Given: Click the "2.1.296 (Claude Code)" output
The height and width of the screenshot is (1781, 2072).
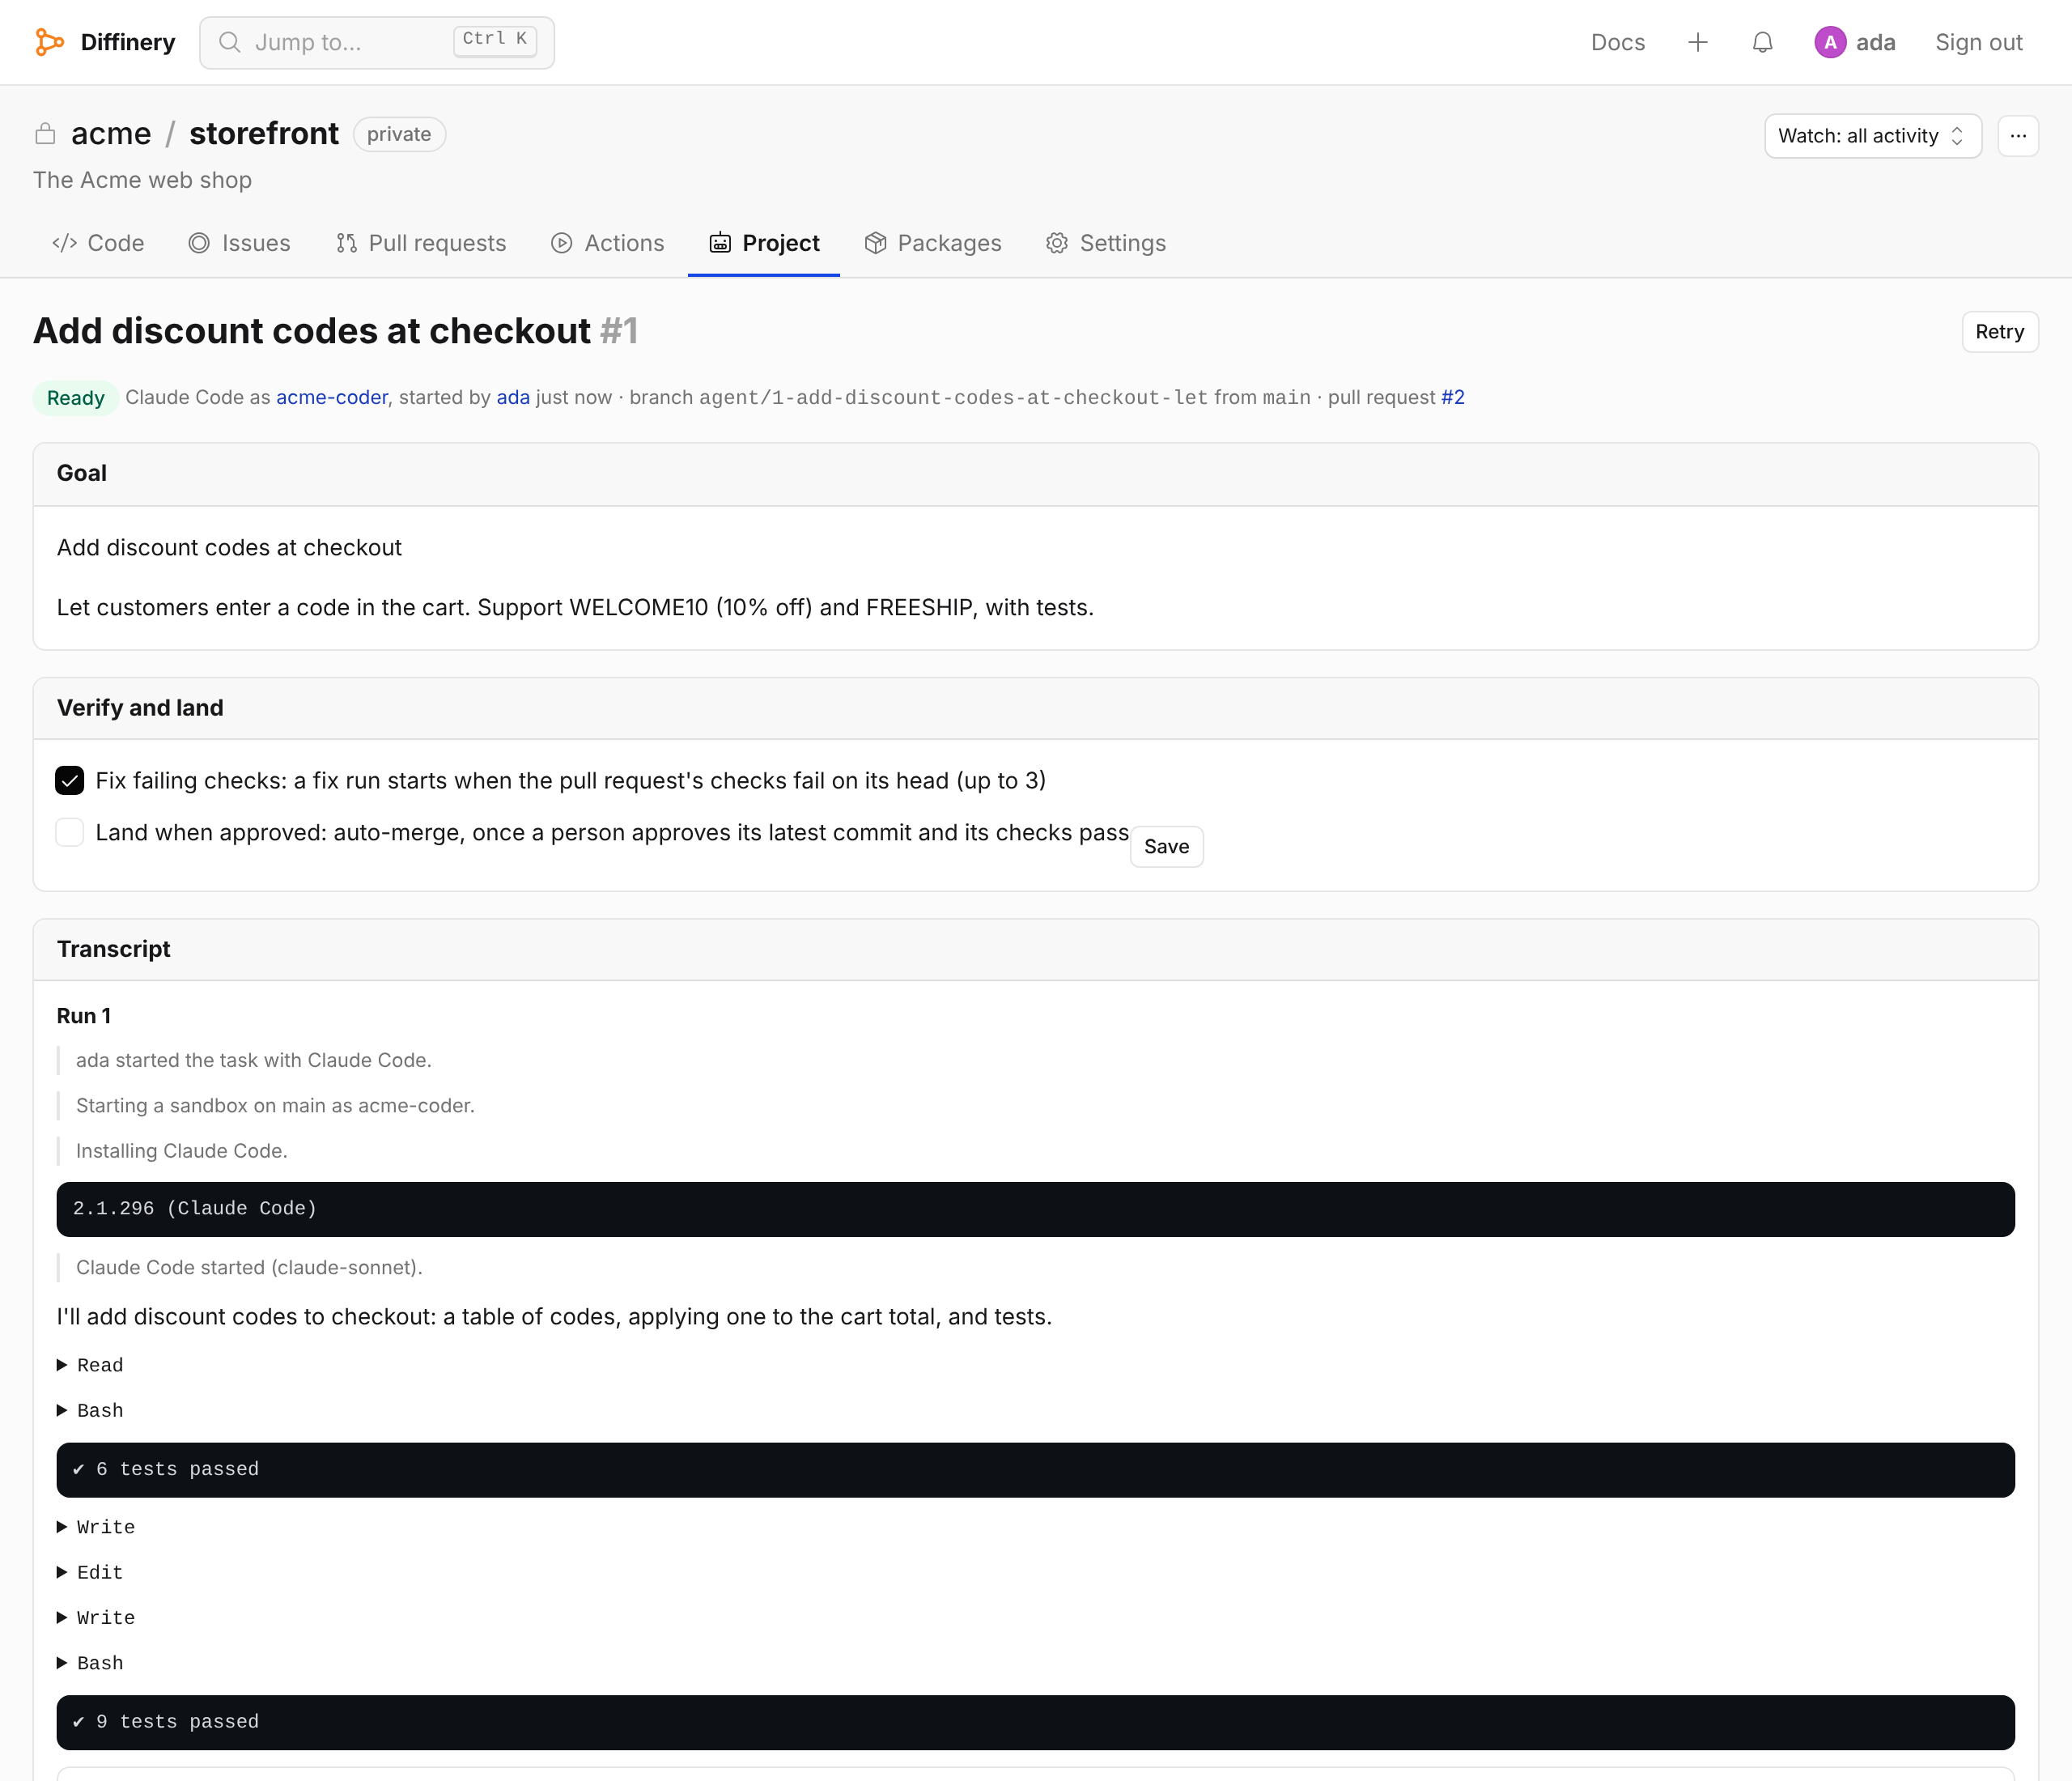Looking at the screenshot, I should (1035, 1208).
